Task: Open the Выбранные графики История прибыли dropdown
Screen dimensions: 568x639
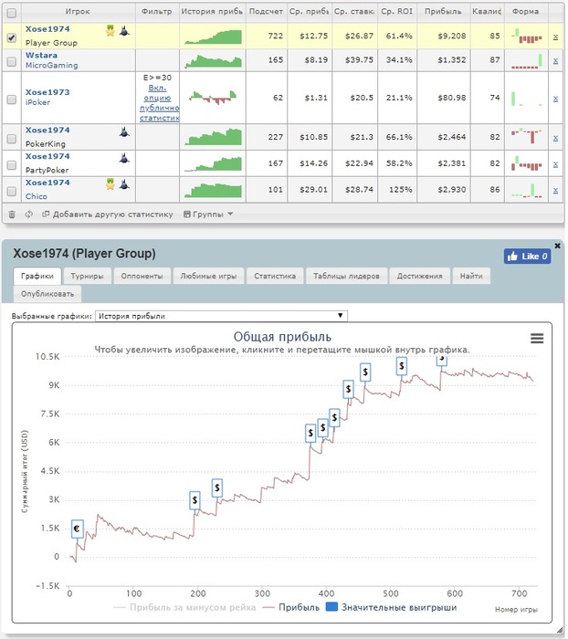Action: (x=221, y=316)
